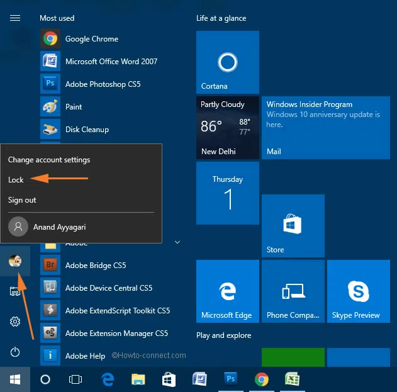Click the user account picture icon
The width and height of the screenshot is (397, 392).
[x=15, y=261]
